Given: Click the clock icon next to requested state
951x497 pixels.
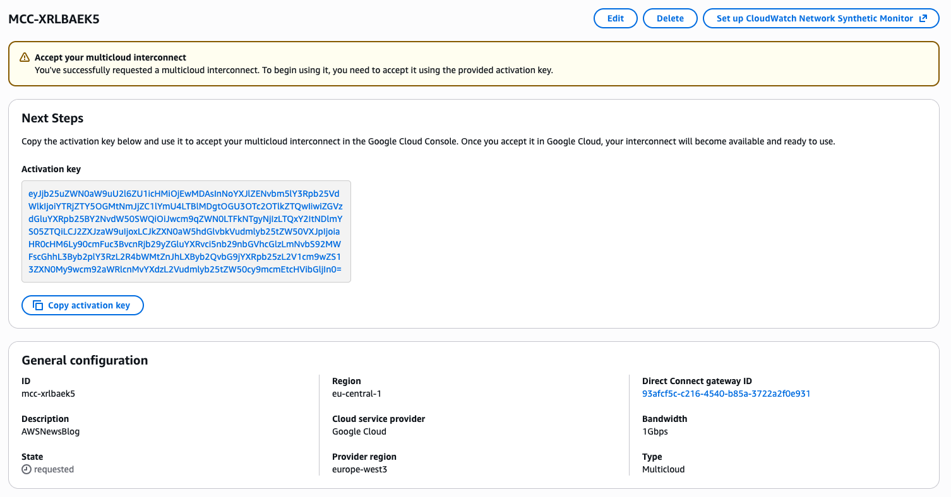Looking at the screenshot, I should 27,469.
